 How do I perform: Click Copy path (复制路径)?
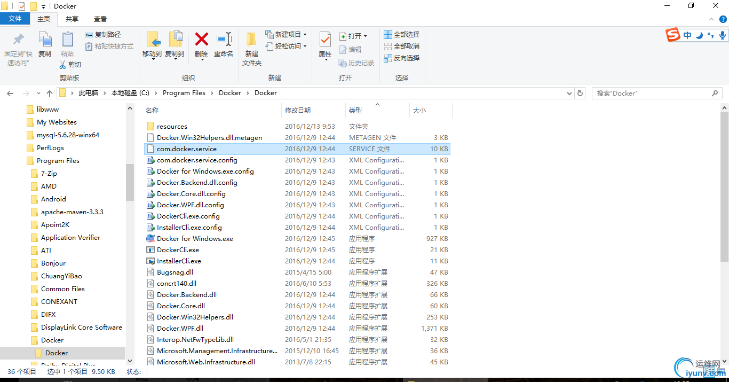(103, 35)
